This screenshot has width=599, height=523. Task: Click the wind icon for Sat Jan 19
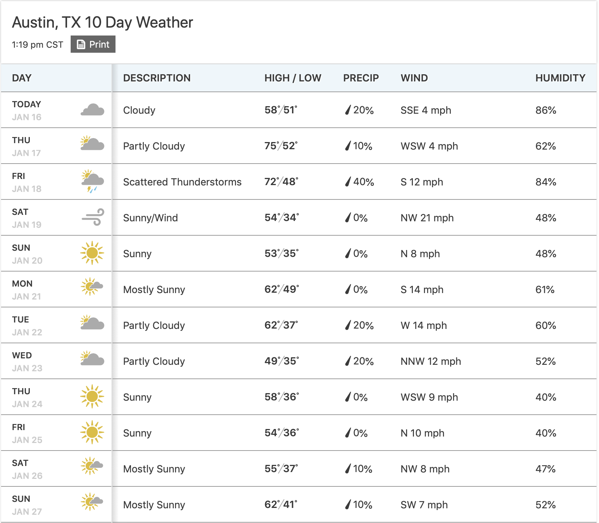[93, 217]
